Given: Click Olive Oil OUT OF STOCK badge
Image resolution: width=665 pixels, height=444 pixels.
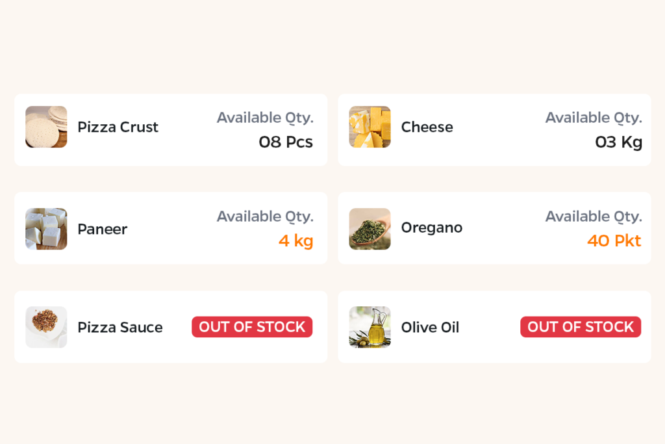Looking at the screenshot, I should [581, 327].
